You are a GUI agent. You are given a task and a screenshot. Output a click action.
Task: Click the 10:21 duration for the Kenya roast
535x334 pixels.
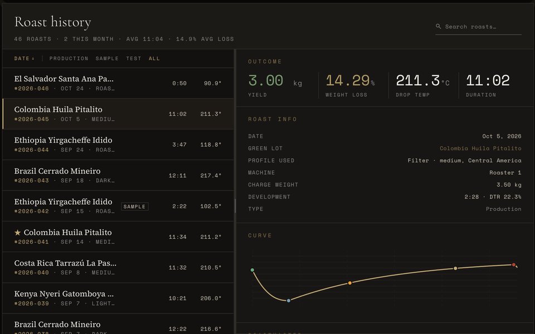tap(177, 298)
